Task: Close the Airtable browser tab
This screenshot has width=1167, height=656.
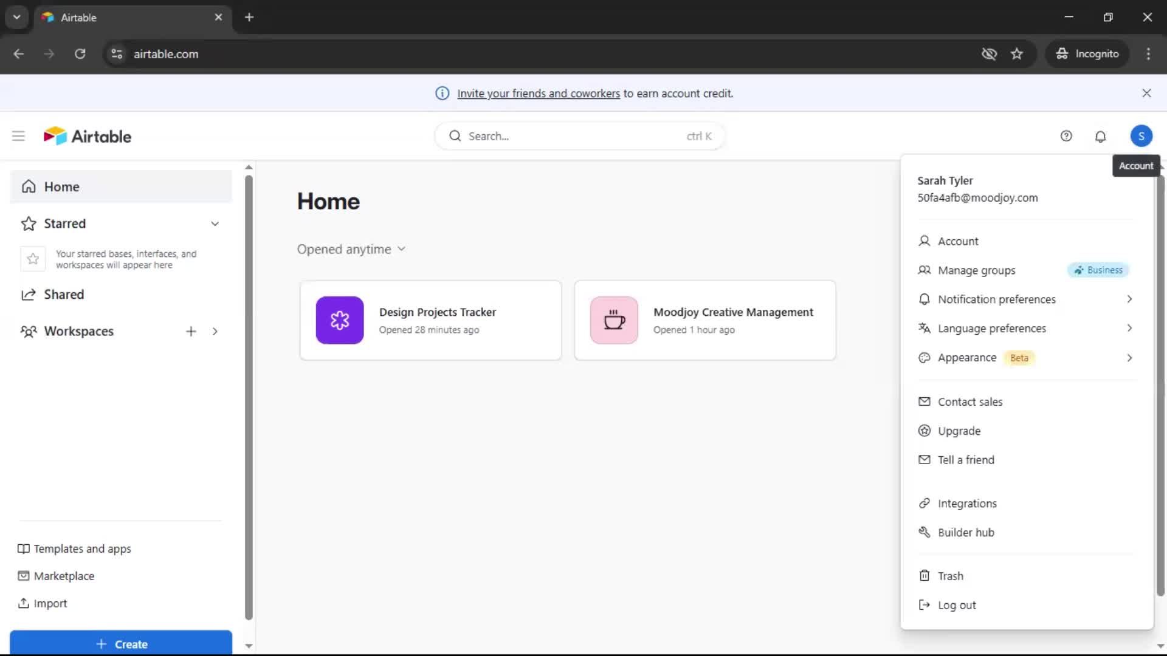Action: [218, 17]
